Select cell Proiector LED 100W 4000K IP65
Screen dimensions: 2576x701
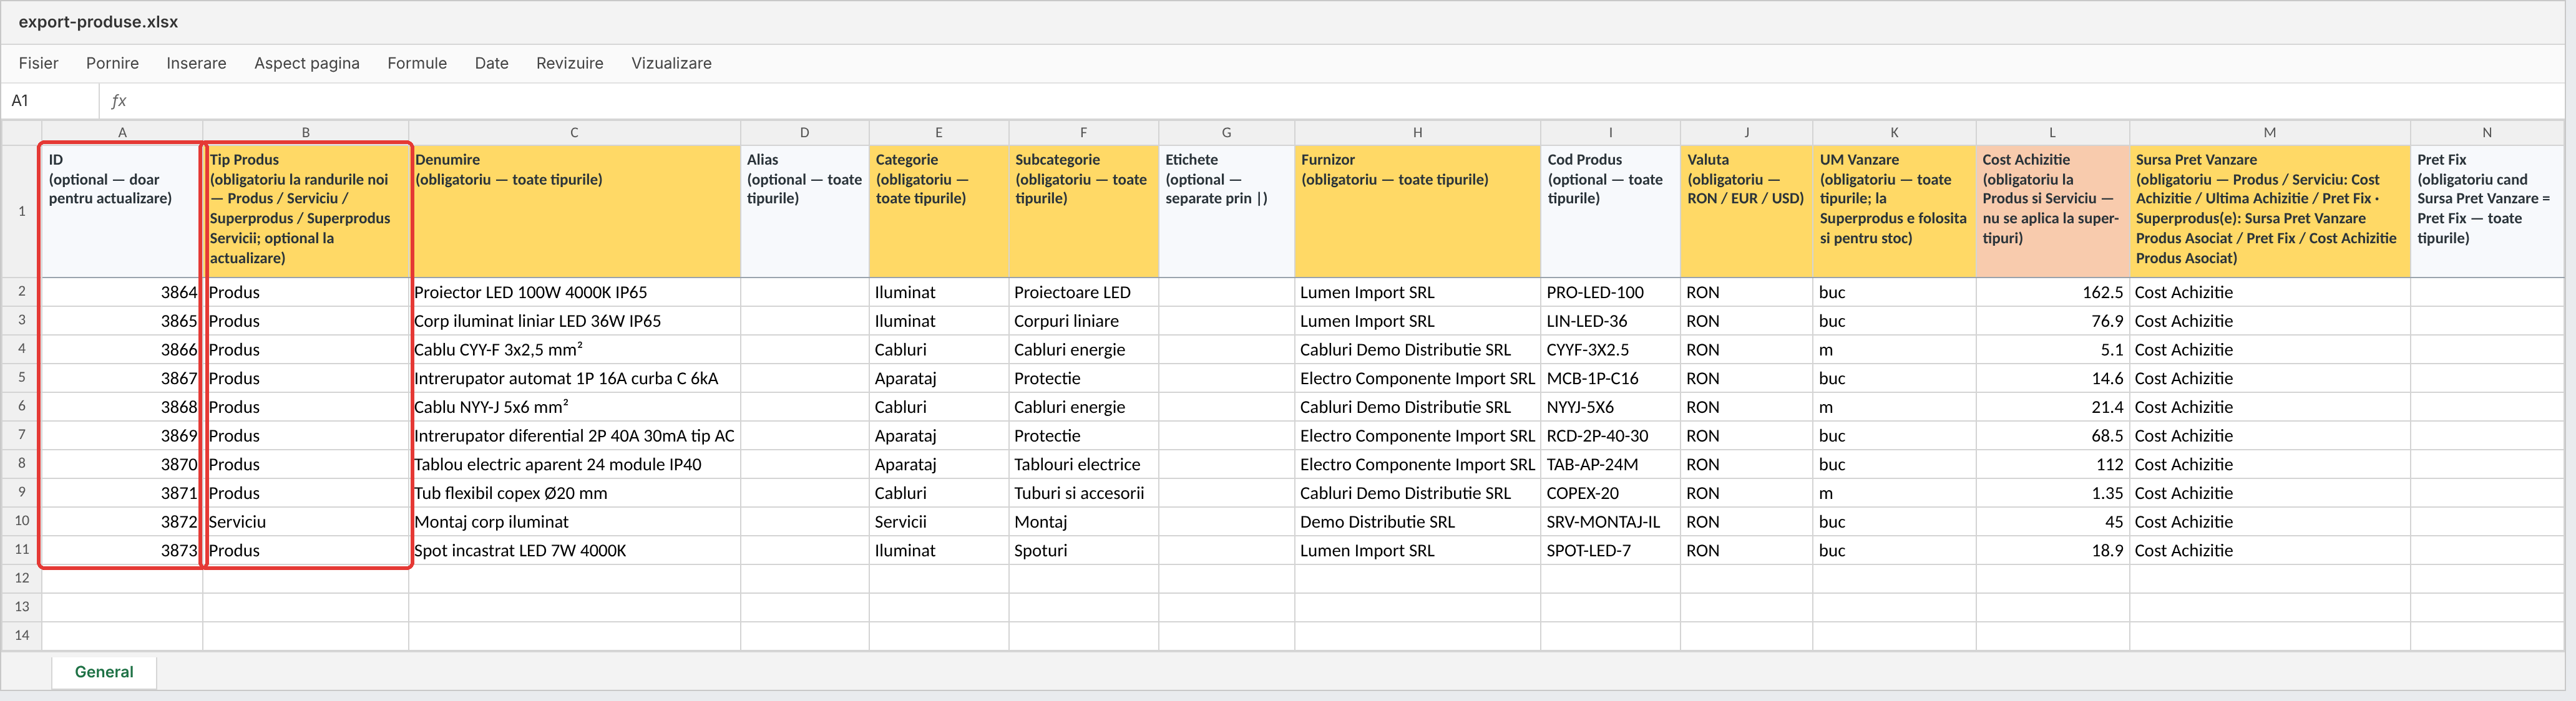coord(574,292)
